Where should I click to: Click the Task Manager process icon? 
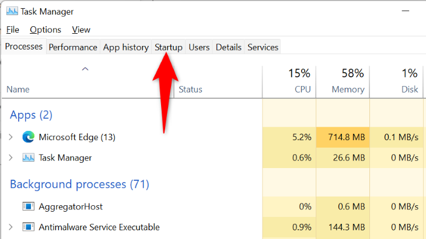tap(28, 158)
